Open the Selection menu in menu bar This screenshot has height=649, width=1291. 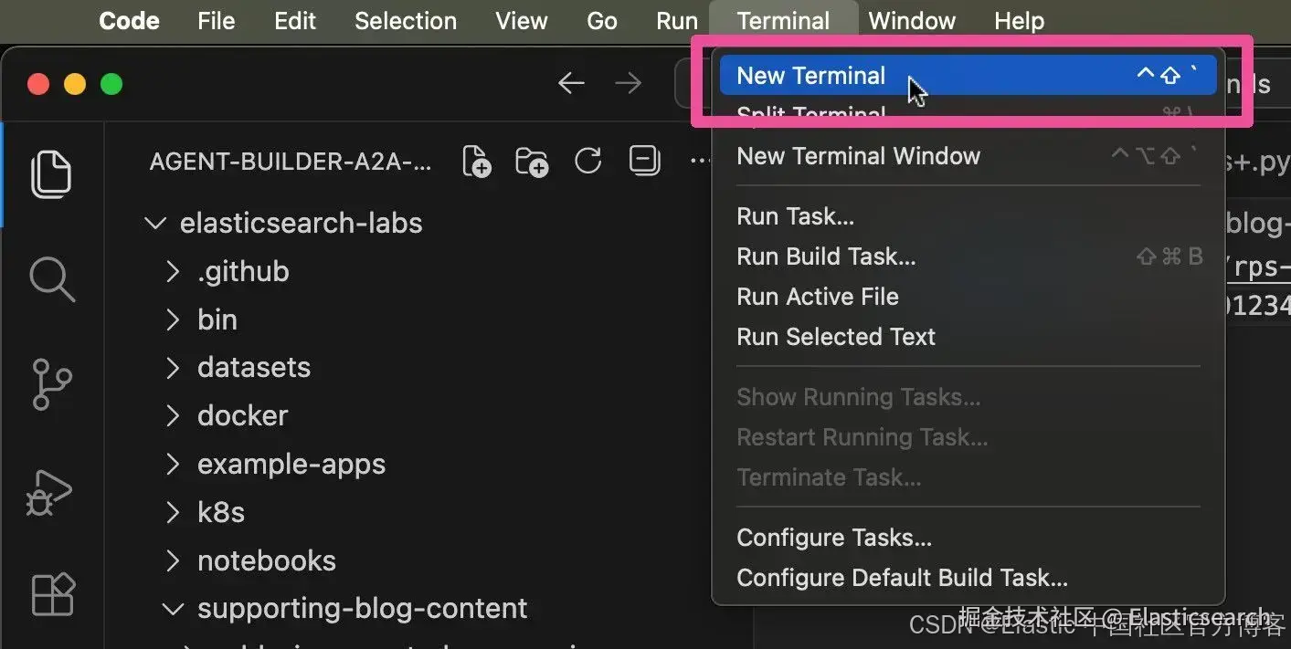406,21
